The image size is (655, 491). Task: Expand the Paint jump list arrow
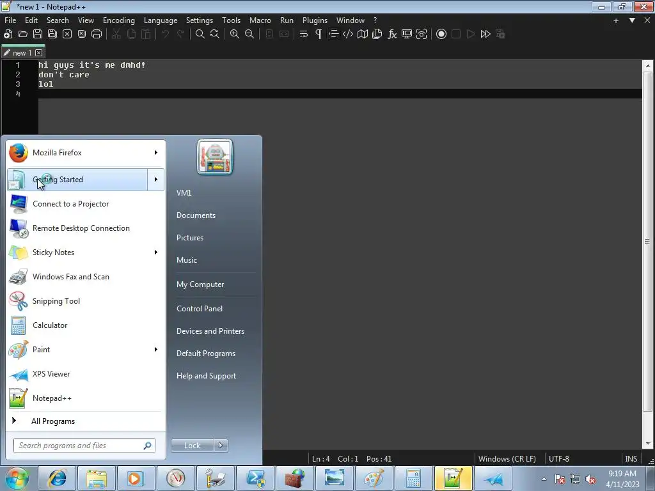156,350
